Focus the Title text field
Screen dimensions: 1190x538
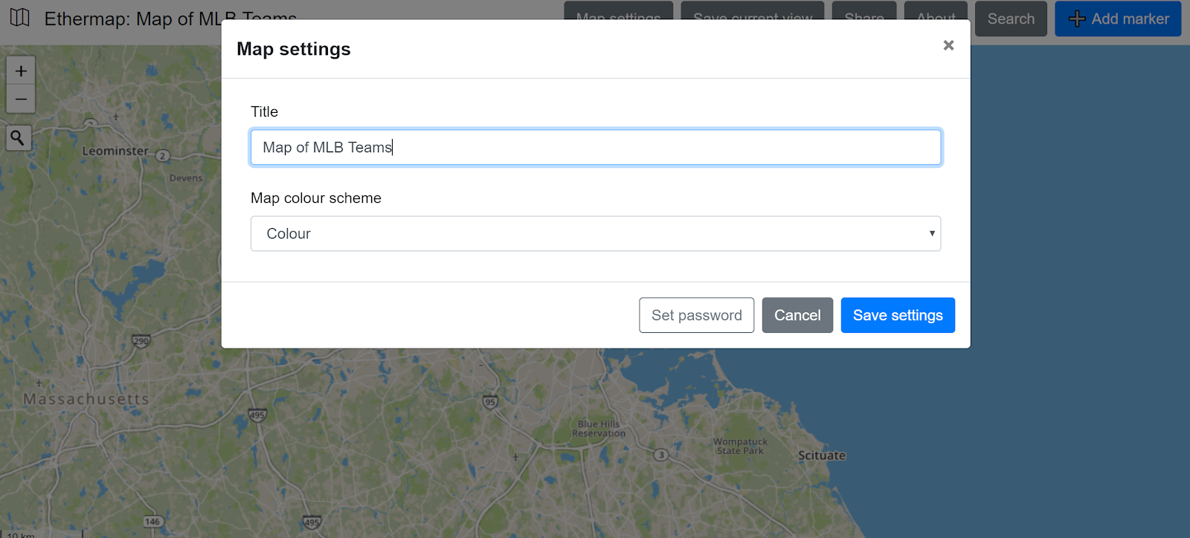(596, 147)
